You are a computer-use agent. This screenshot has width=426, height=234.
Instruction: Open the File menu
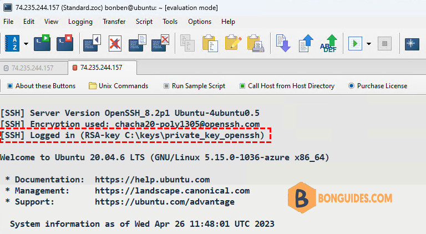[x=8, y=22]
